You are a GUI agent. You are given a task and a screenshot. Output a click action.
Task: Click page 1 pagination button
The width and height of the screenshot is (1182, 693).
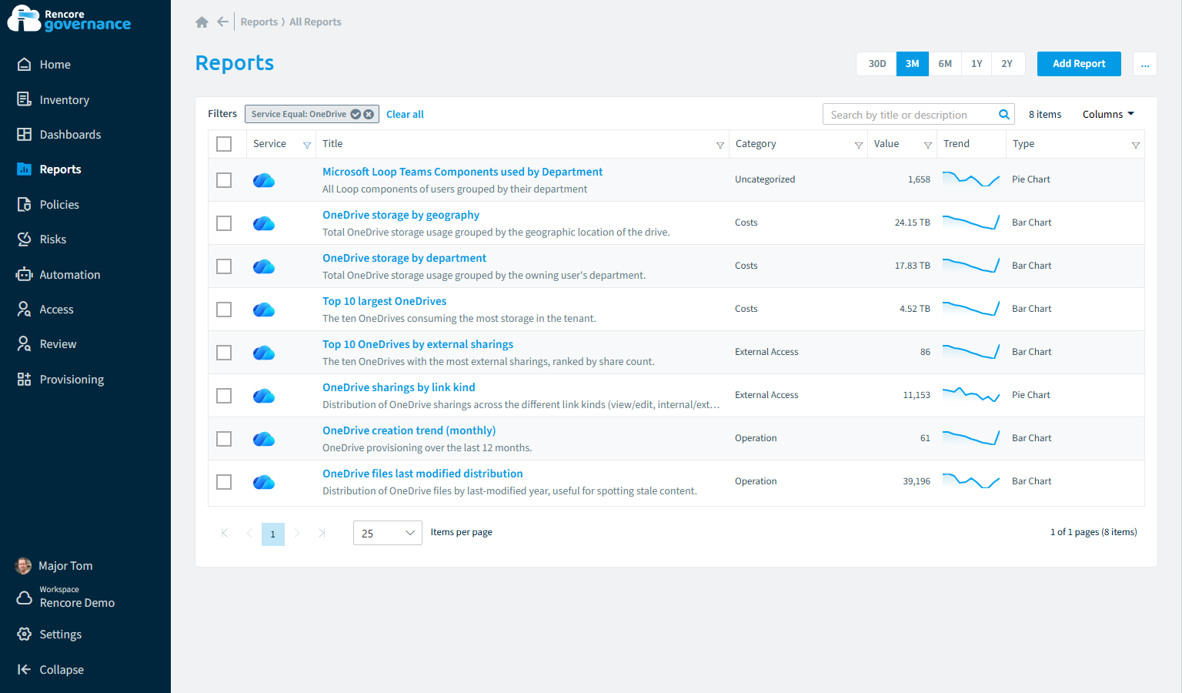pyautogui.click(x=273, y=534)
